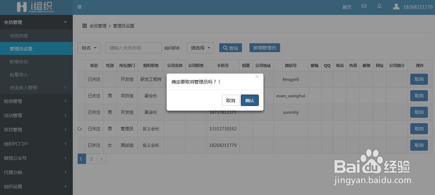Viewport: 435px width, 195px height.
Task: Expand the 微信公众号 sidebar section
Action: 37,158
